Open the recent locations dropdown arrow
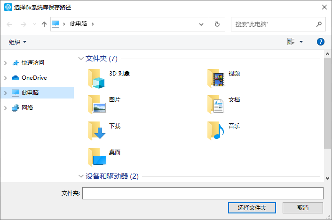The image size is (332, 220). 34,24
